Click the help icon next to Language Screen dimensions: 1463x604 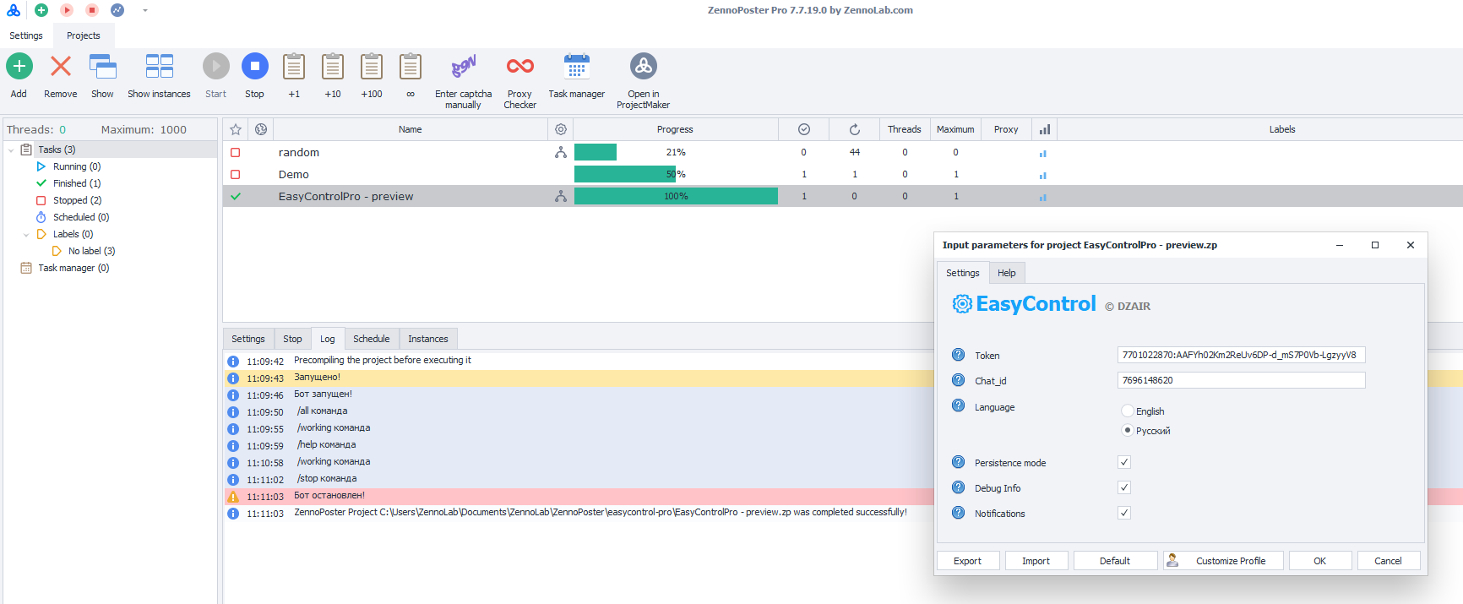coord(958,405)
